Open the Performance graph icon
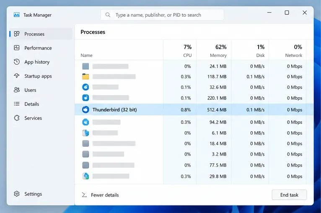Image resolution: width=321 pixels, height=213 pixels. point(17,48)
